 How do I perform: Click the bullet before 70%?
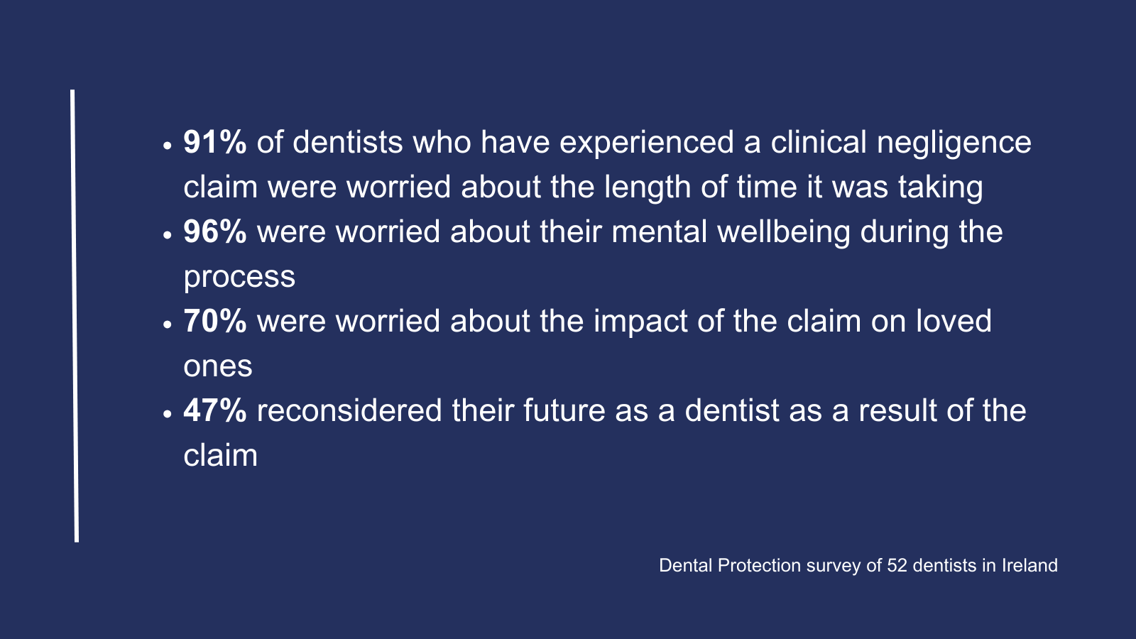(168, 324)
